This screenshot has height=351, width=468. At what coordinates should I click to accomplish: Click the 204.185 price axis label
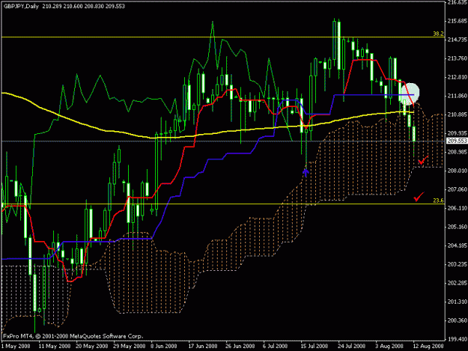[x=458, y=245]
